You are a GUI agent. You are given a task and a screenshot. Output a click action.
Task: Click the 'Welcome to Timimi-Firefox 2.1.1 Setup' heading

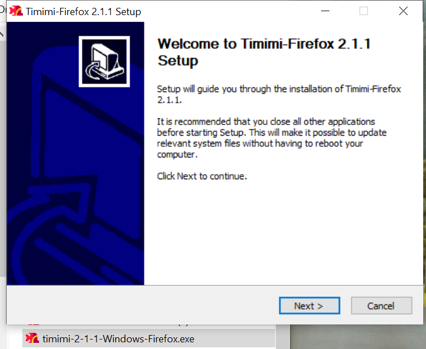pyautogui.click(x=264, y=52)
